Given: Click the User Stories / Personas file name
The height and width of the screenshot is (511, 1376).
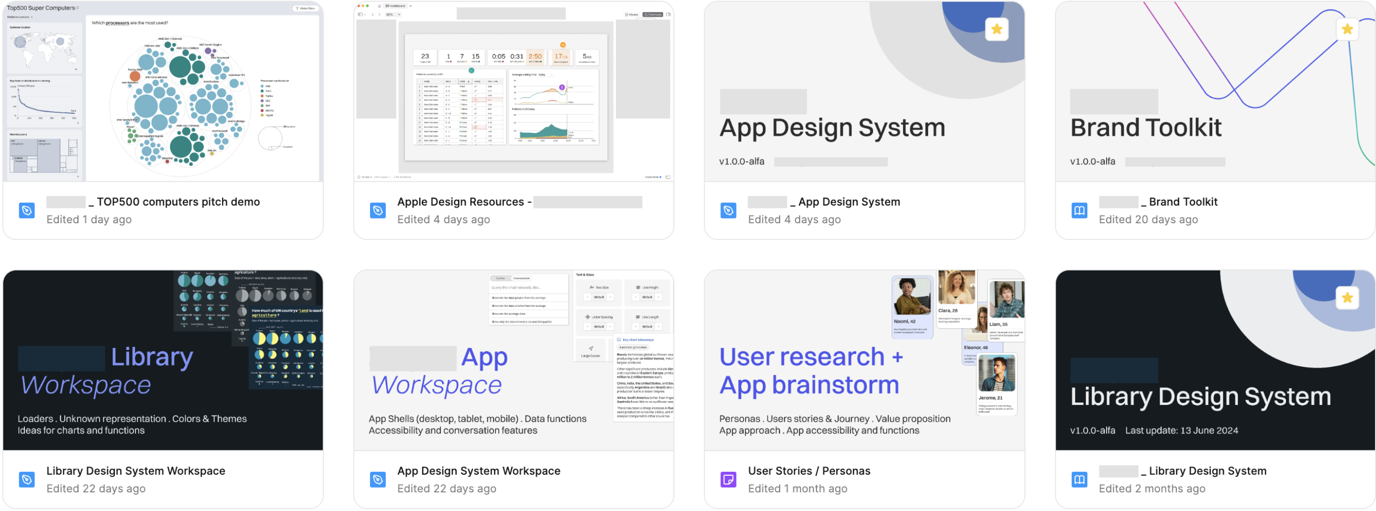Looking at the screenshot, I should tap(809, 471).
